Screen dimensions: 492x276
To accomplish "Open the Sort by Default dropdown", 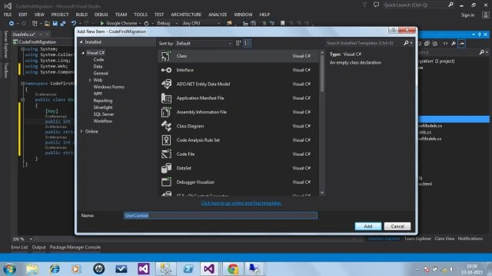I will click(204, 44).
